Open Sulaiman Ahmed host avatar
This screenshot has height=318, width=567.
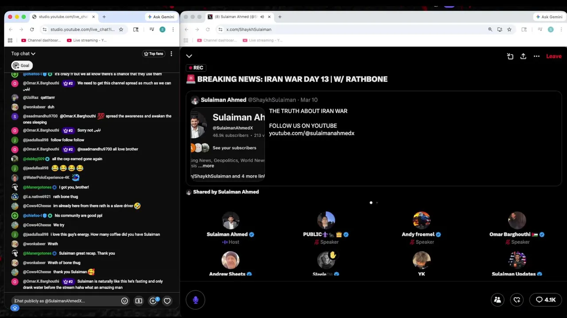point(230,220)
